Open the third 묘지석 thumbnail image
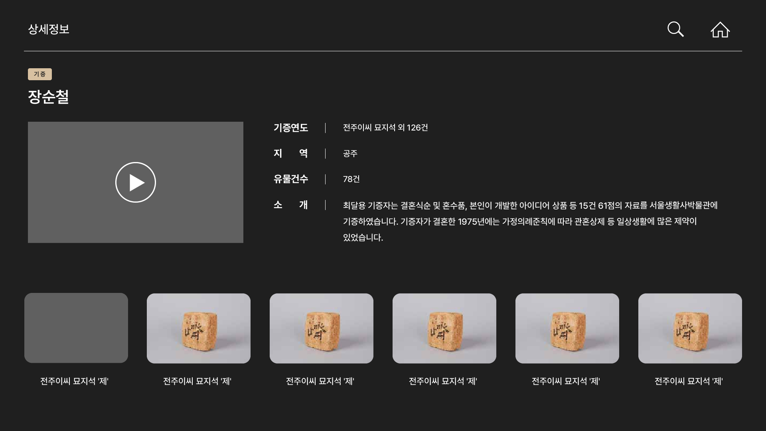The image size is (766, 431). coord(322,328)
